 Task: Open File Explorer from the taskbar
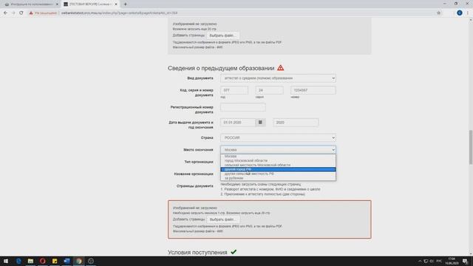point(30,261)
